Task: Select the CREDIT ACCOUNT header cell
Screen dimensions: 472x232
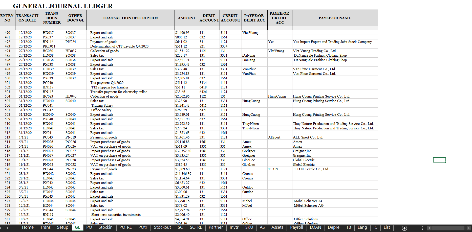Action: [230, 18]
